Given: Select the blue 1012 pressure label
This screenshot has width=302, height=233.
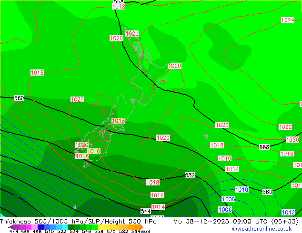Looking at the screenshot, I should 288,212.
